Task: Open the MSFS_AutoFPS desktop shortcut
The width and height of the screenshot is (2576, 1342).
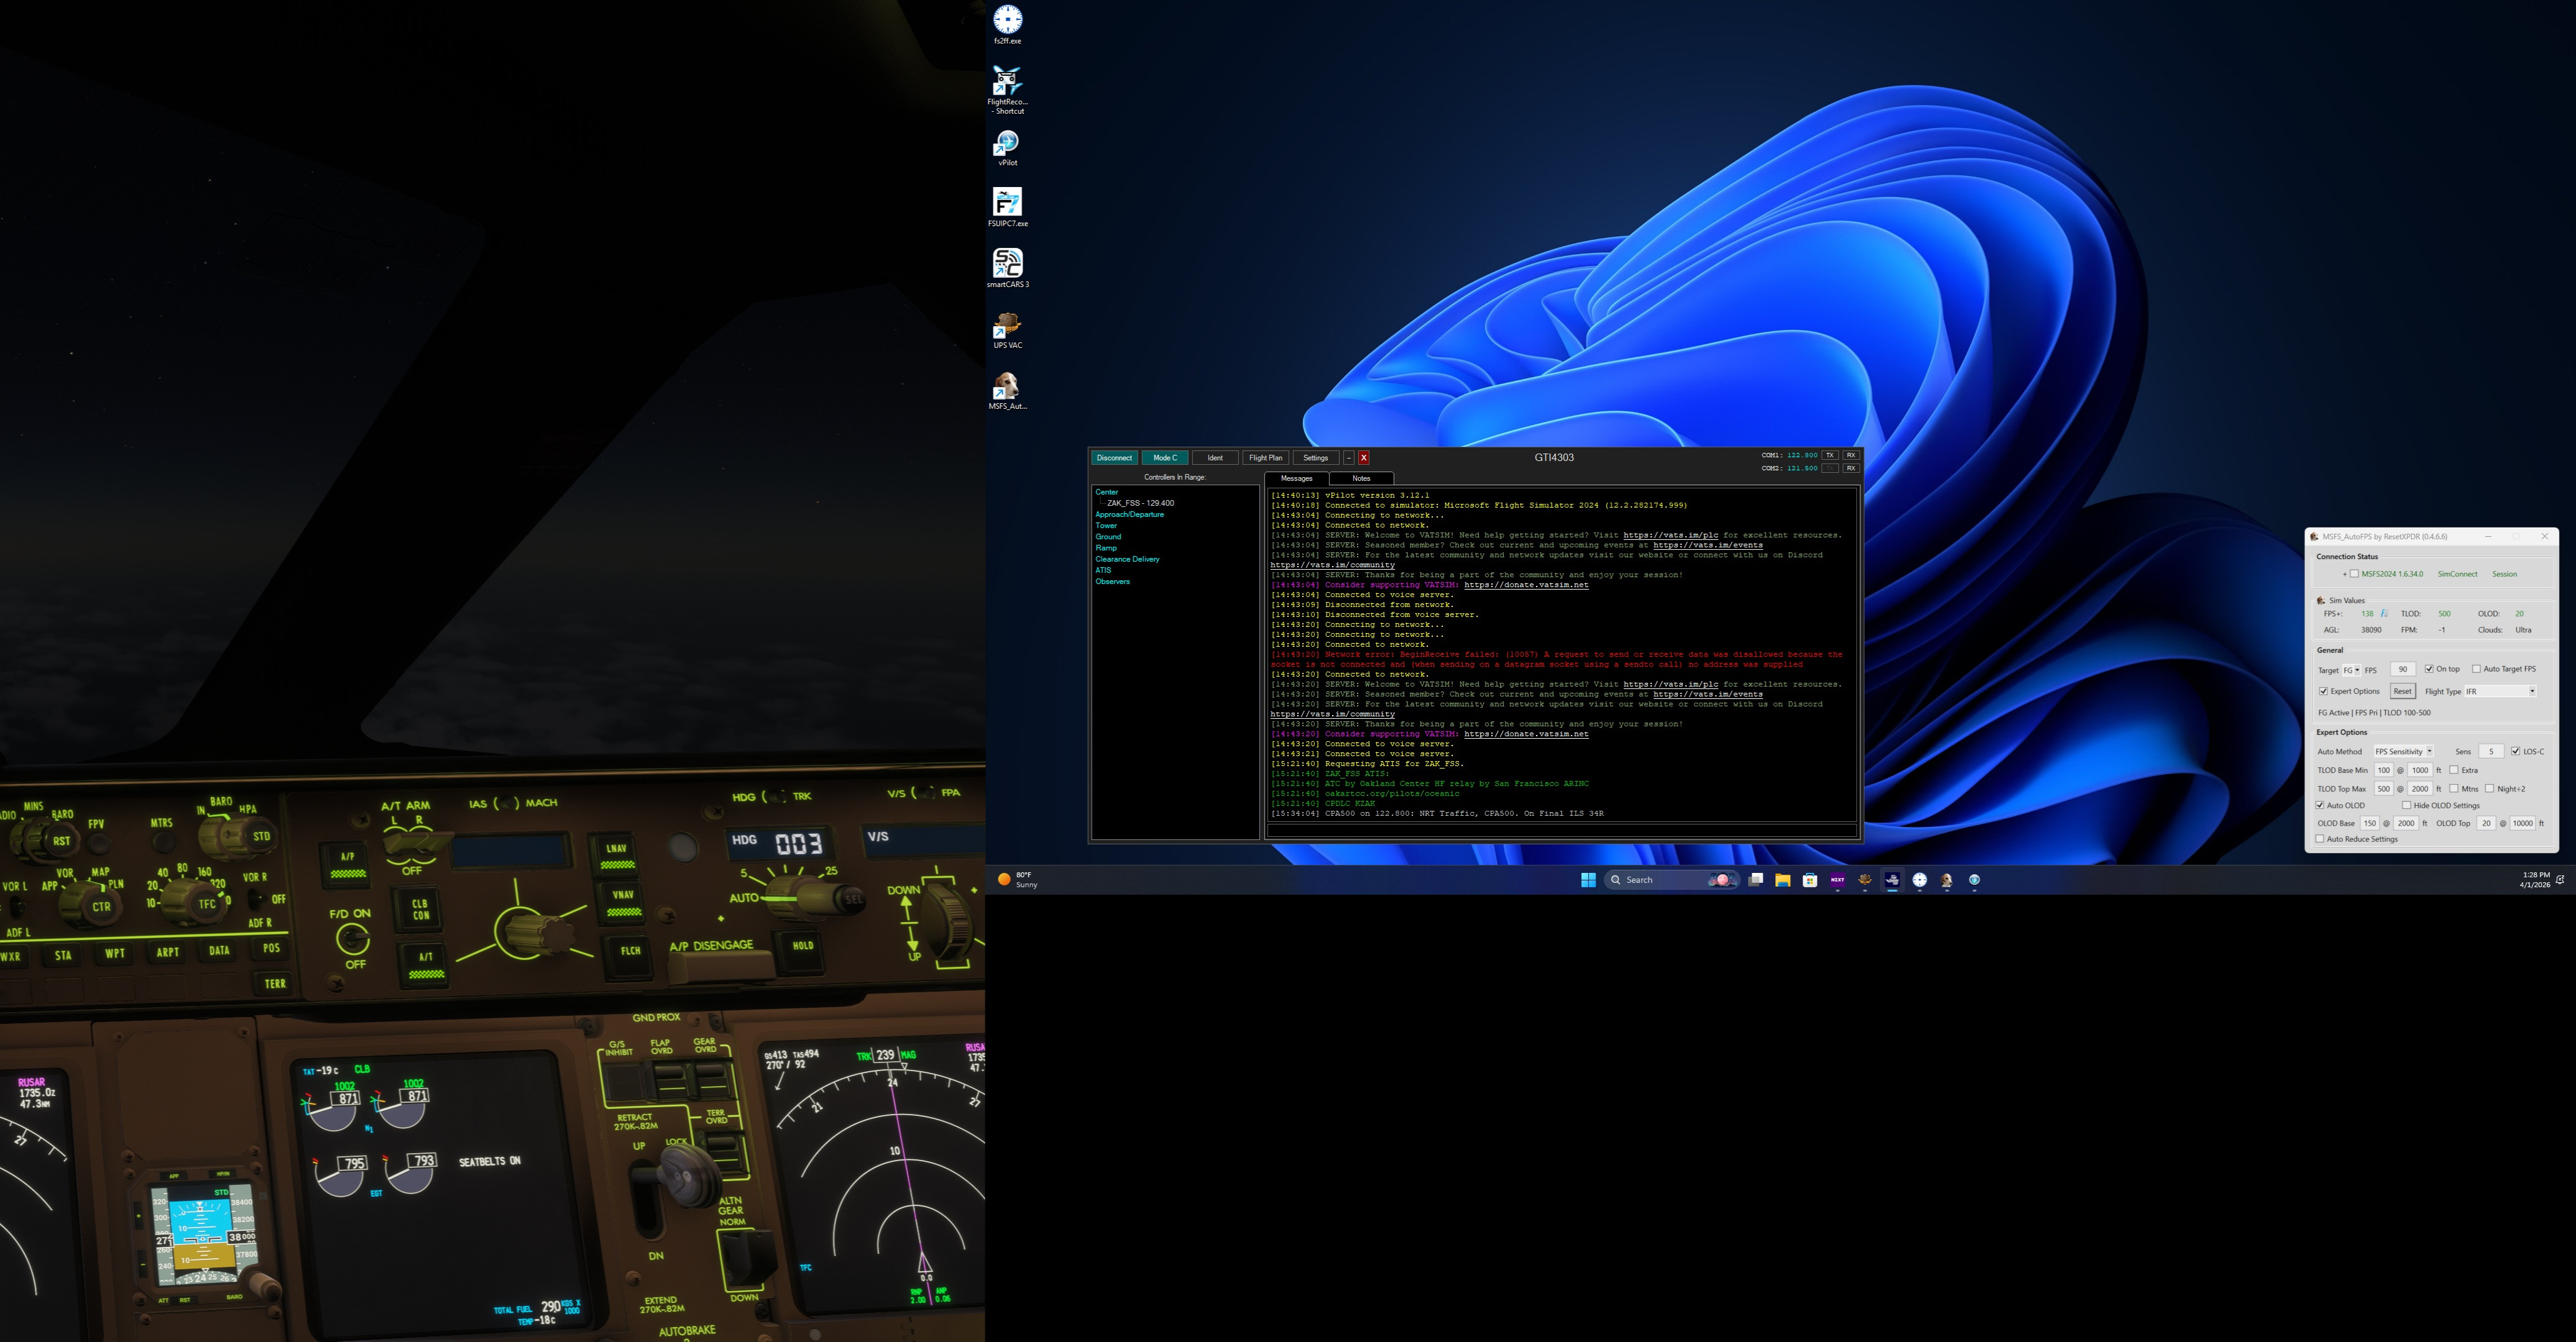Action: click(1007, 391)
